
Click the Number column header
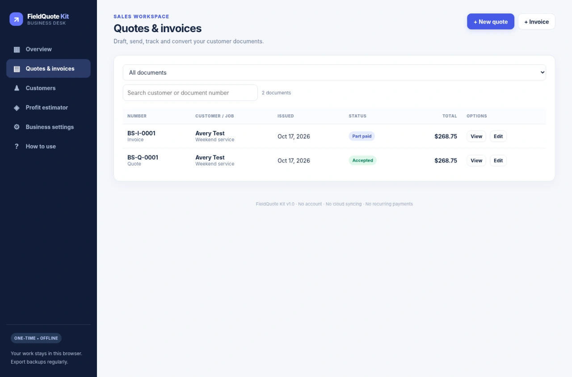pyautogui.click(x=137, y=116)
